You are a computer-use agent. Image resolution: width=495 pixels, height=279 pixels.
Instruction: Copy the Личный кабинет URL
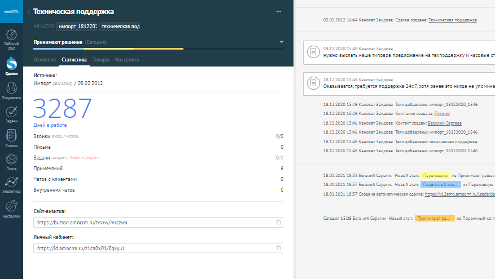pos(278,248)
